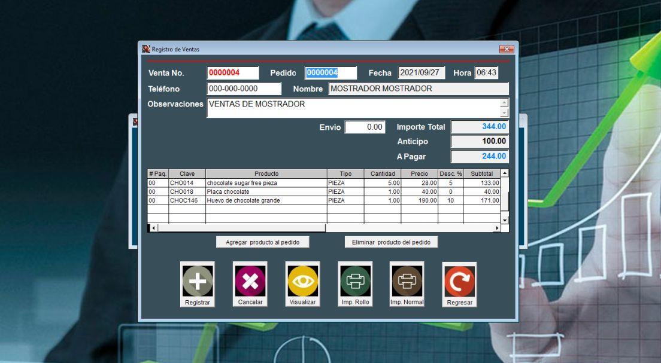This screenshot has width=661, height=363.
Task: Click the Importe Total value field
Action: click(480, 127)
